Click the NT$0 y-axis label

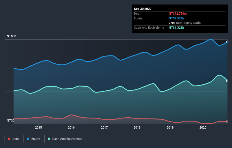point(11,120)
